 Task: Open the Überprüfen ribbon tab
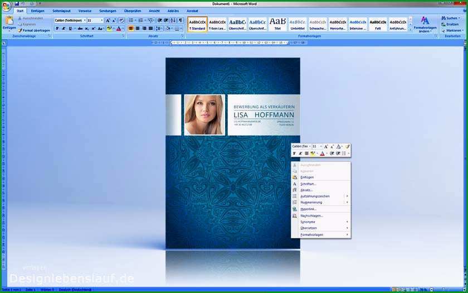(133, 11)
